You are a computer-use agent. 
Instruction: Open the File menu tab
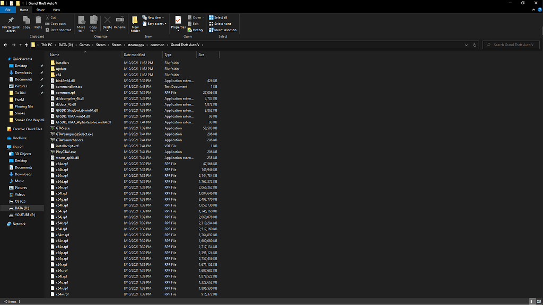coord(8,10)
